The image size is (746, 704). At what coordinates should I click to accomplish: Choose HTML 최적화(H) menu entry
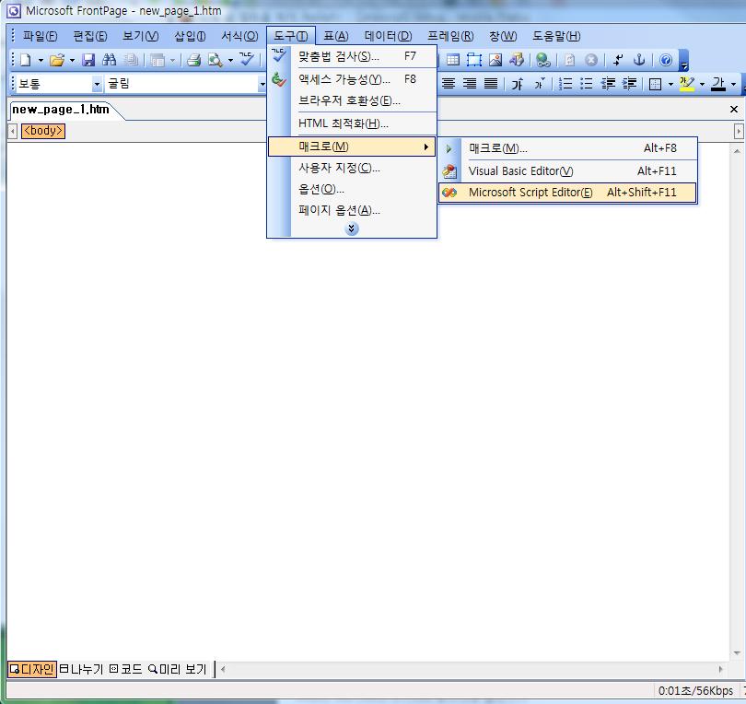pyautogui.click(x=352, y=123)
